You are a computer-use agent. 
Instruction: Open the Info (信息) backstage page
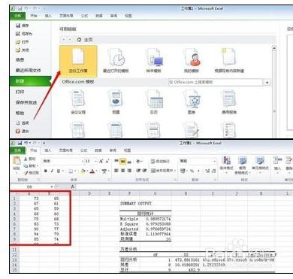coord(20,59)
